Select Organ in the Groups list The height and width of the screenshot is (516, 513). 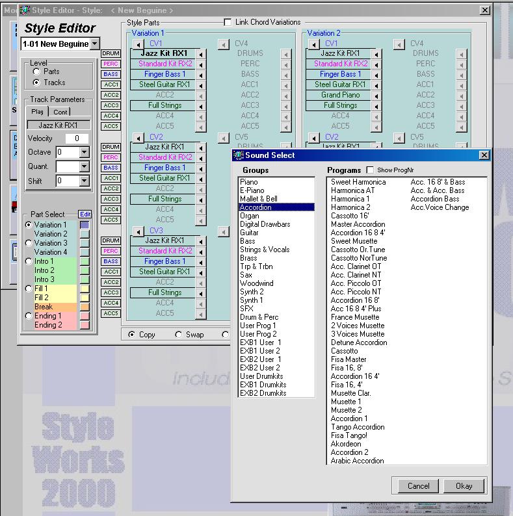[250, 216]
